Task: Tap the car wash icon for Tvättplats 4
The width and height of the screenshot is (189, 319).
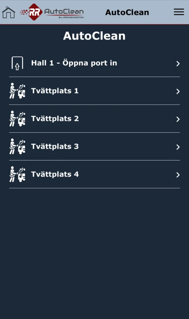Action: pos(17,174)
